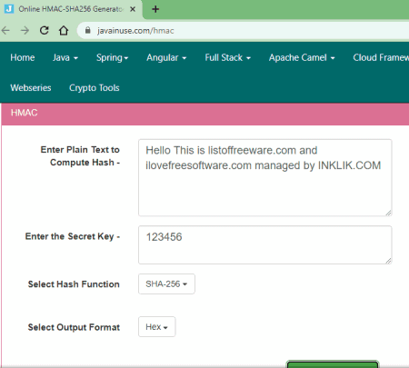This screenshot has width=409, height=368.
Task: Grab the secret key box resize handle
Action: click(x=388, y=260)
